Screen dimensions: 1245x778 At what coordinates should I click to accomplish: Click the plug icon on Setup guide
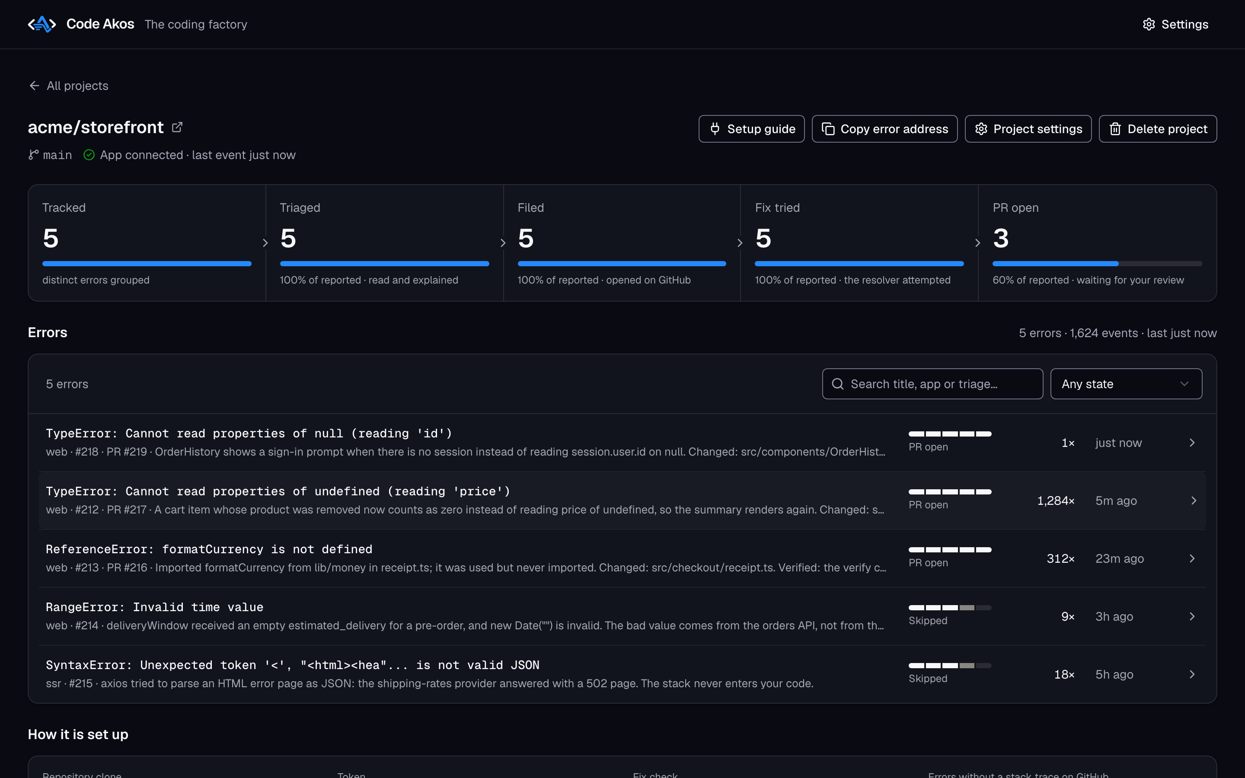715,129
